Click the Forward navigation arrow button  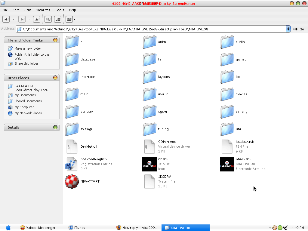point(22,19)
